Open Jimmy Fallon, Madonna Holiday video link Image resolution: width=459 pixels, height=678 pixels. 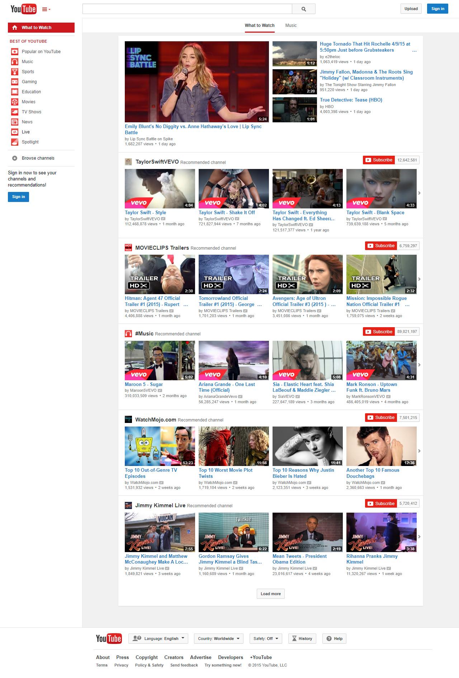click(366, 75)
